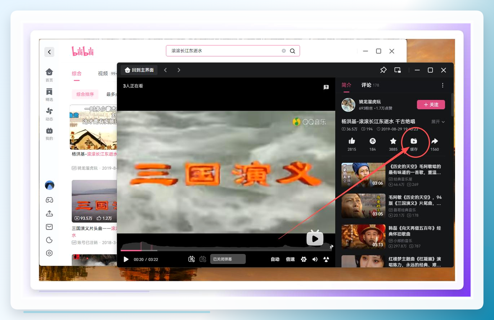Screen dimensions: 494x320
Task: Toggle dark mode moon icon in sidebar
Action: point(49,240)
